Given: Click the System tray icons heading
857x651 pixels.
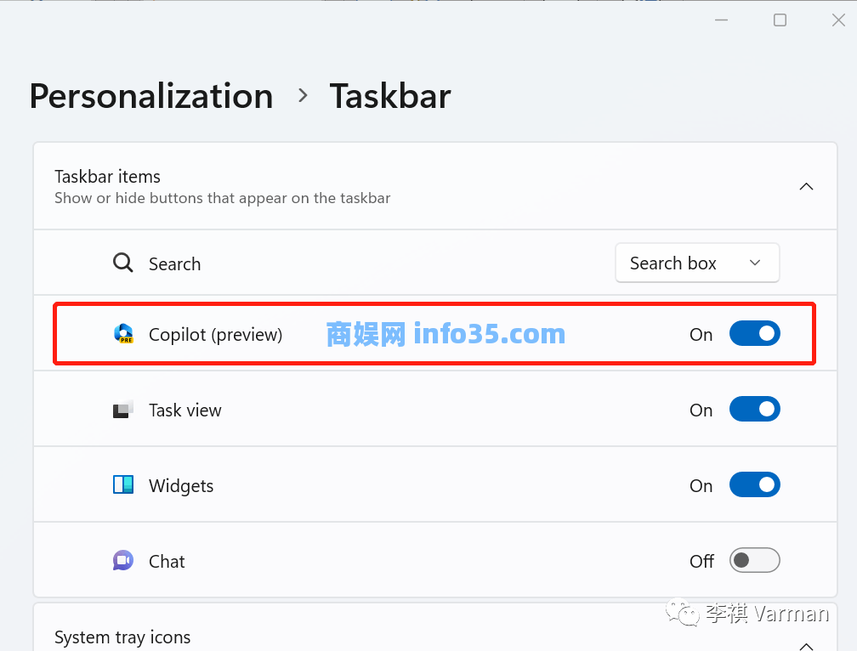Looking at the screenshot, I should pyautogui.click(x=122, y=637).
